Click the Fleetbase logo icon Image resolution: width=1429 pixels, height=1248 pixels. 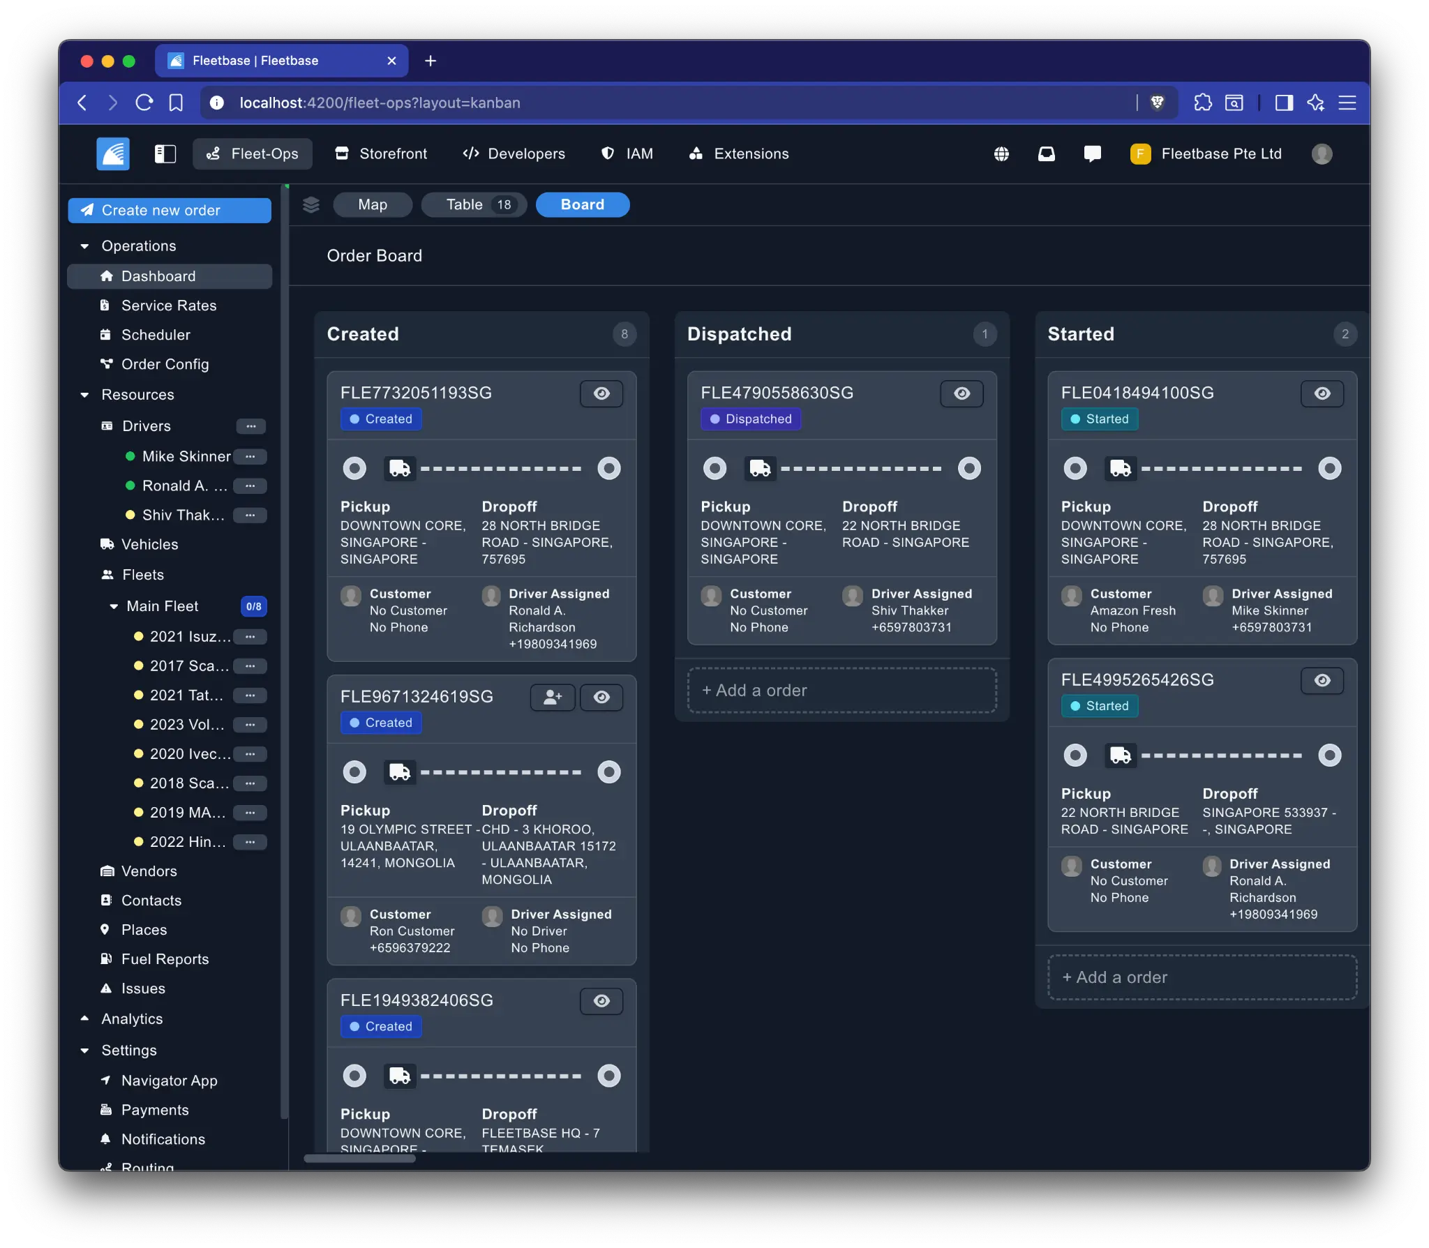coord(113,153)
